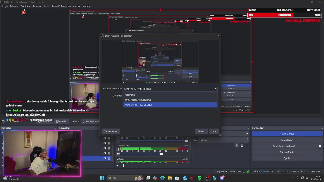Image resolution: width=324 pixels, height=182 pixels.
Task: Click volume slider handle above Masaüstü Ses
Action: (186, 141)
